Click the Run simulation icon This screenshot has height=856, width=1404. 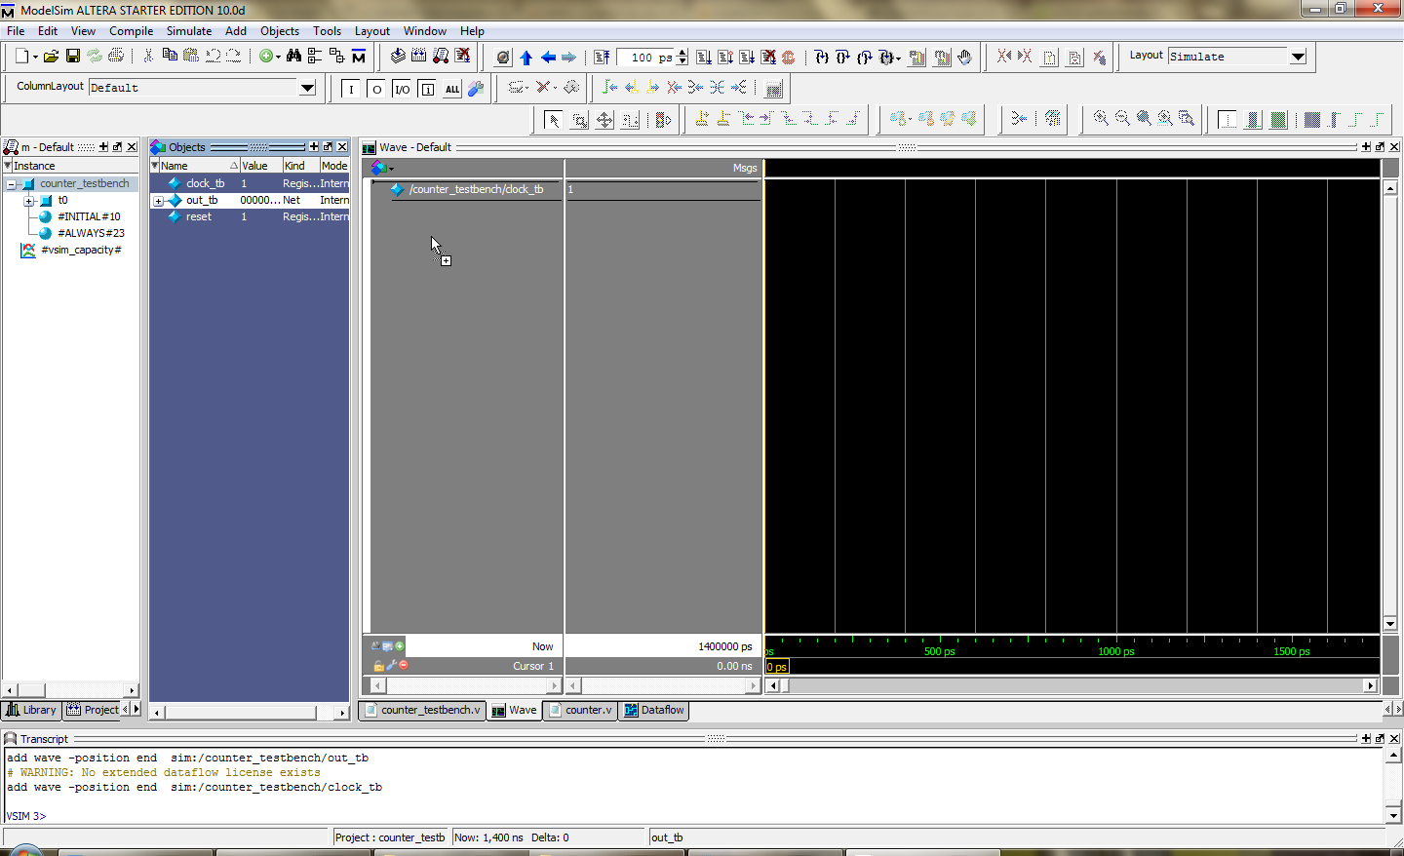coord(704,58)
